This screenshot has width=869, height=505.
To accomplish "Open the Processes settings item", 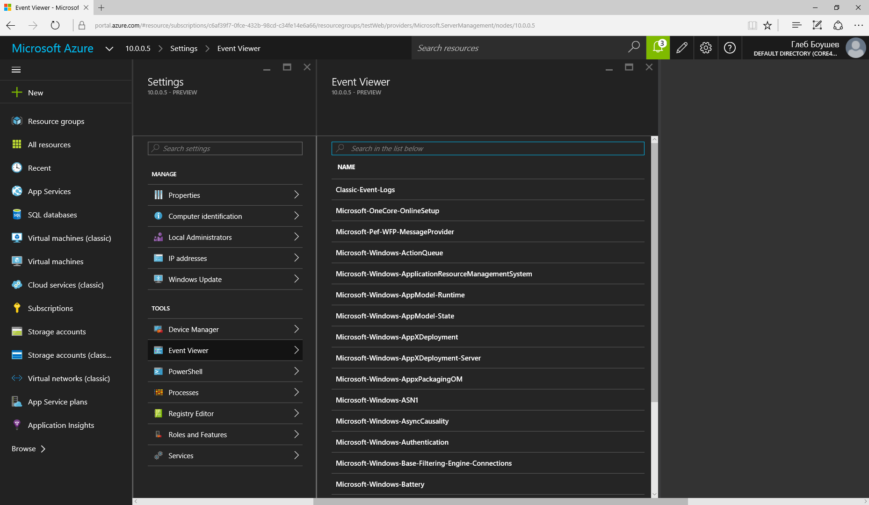I will coord(225,392).
